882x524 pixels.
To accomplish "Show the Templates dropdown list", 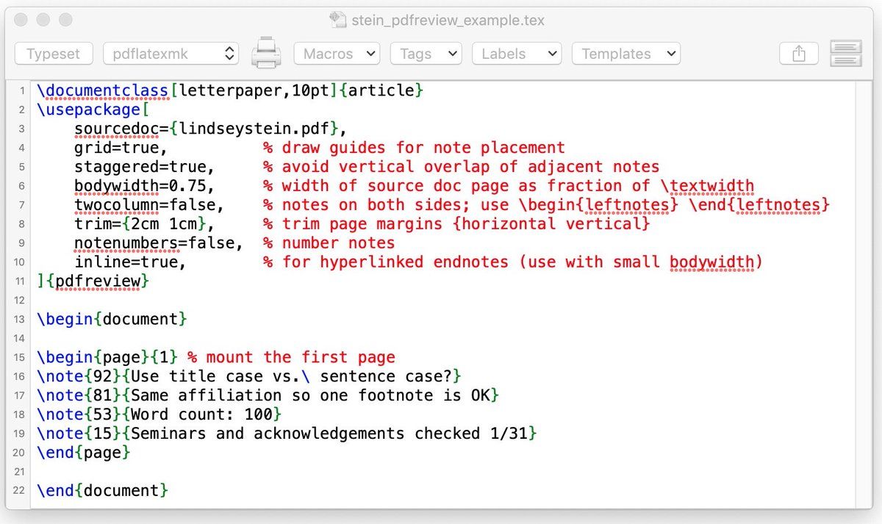I will pyautogui.click(x=625, y=54).
